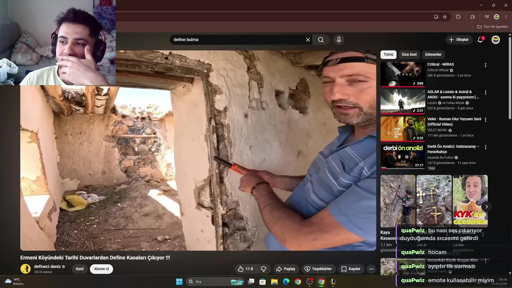
Task: Click the install app icon in address bar
Action: coord(436,17)
